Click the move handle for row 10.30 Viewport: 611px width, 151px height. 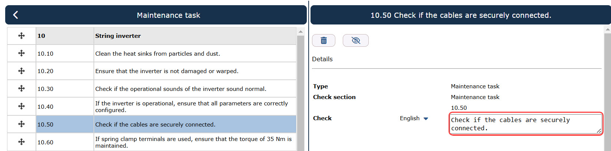click(x=22, y=89)
